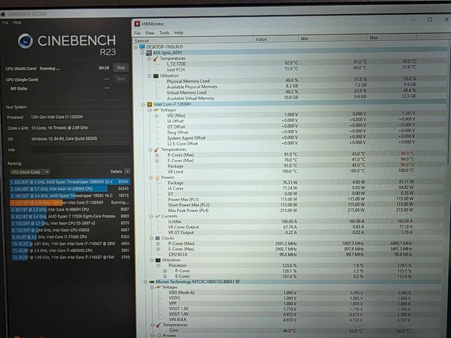Click the motherboard icon beside ADL Ignis_ADH

tap(149, 53)
